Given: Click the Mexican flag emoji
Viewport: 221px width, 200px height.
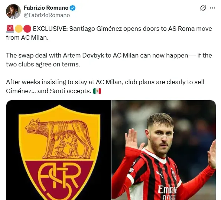Looking at the screenshot, I should click(97, 91).
